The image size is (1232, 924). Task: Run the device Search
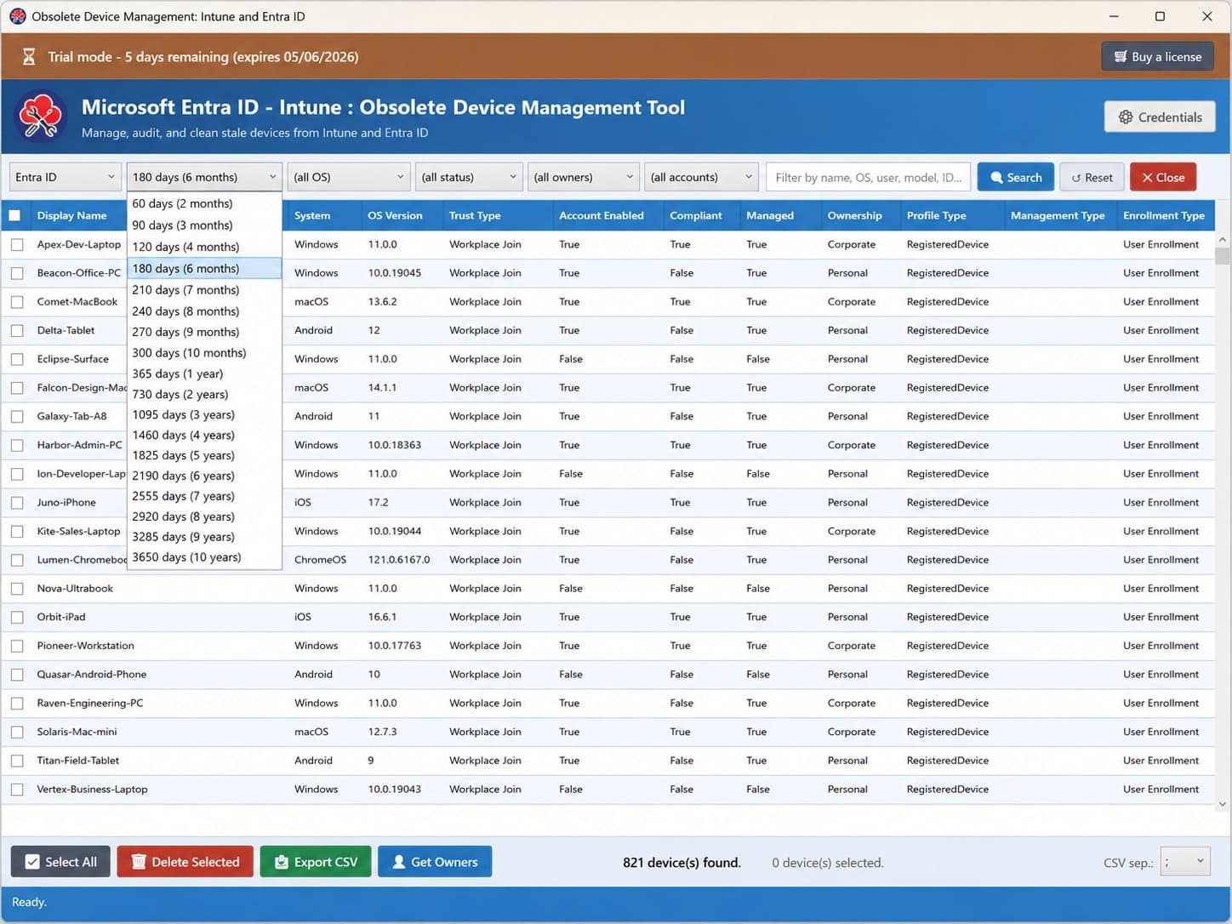[1016, 177]
